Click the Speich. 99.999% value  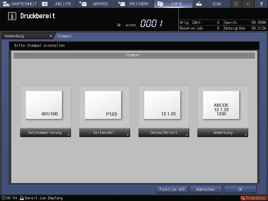point(259,22)
